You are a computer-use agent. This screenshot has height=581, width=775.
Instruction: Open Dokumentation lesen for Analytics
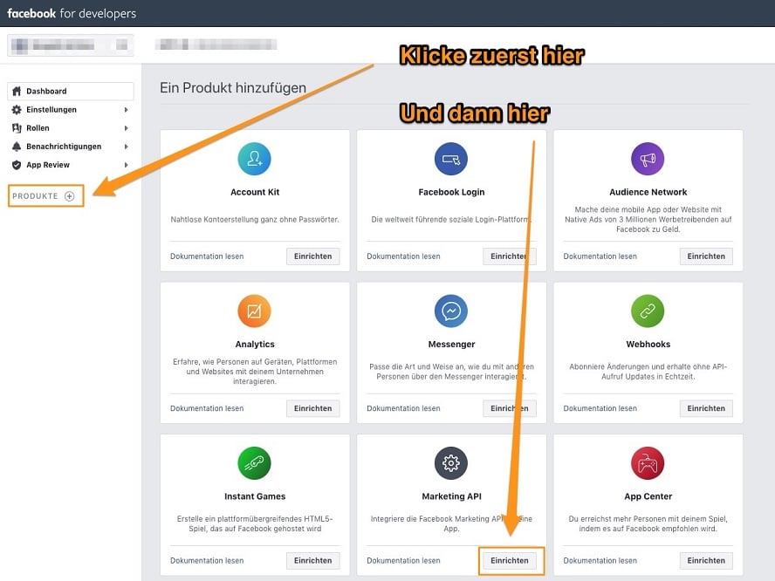[x=207, y=408]
